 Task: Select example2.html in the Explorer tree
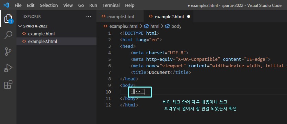(56, 42)
